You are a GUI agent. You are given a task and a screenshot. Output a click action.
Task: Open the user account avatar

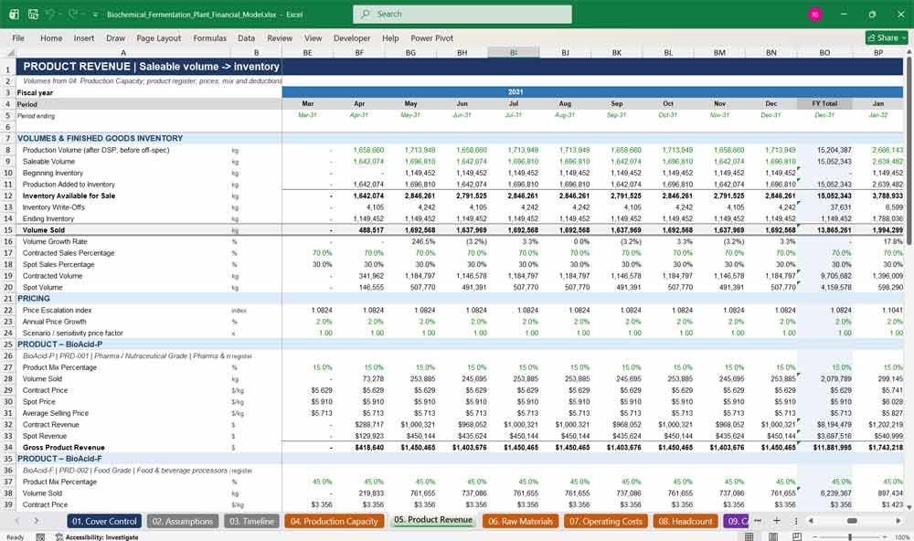(815, 14)
